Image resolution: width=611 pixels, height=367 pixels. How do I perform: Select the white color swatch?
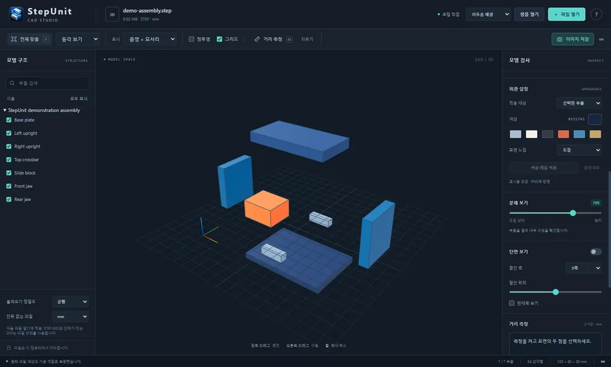(532, 134)
